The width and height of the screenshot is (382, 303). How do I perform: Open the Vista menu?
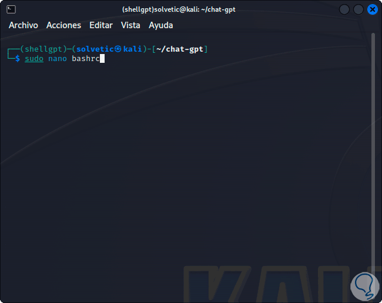pos(130,25)
